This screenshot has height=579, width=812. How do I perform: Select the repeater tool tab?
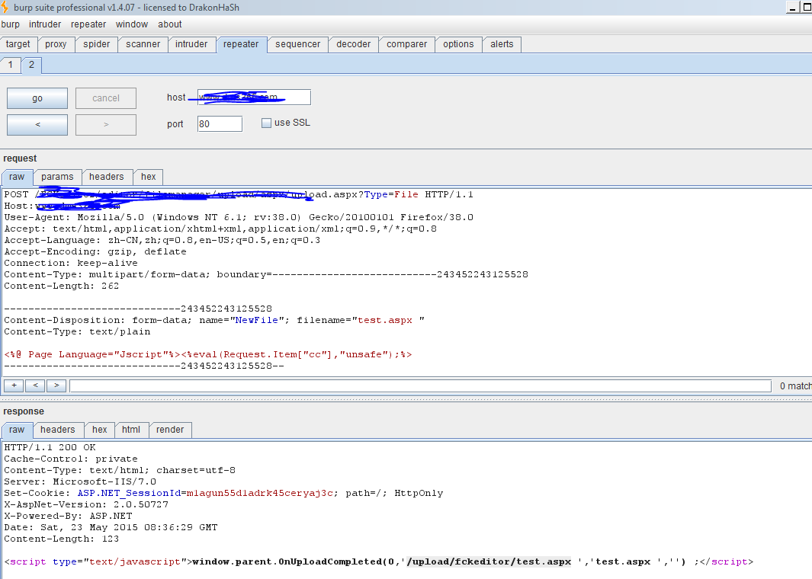pyautogui.click(x=241, y=44)
